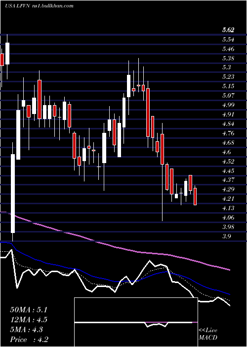This screenshot has width=247, height=347.
Task: Click the '12MA : 4.5' readout
Action: [x=29, y=320]
